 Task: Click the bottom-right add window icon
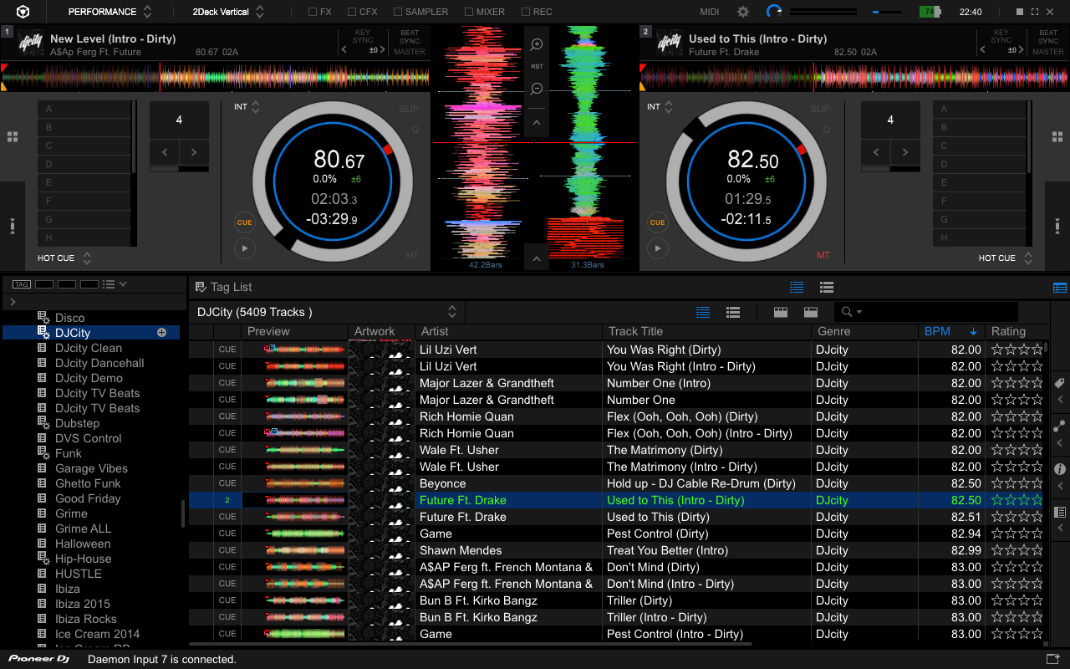pos(1052,659)
